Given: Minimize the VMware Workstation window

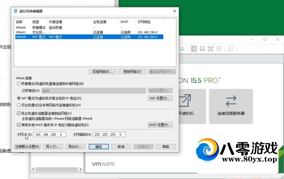Looking at the screenshot, I should [x=253, y=39].
